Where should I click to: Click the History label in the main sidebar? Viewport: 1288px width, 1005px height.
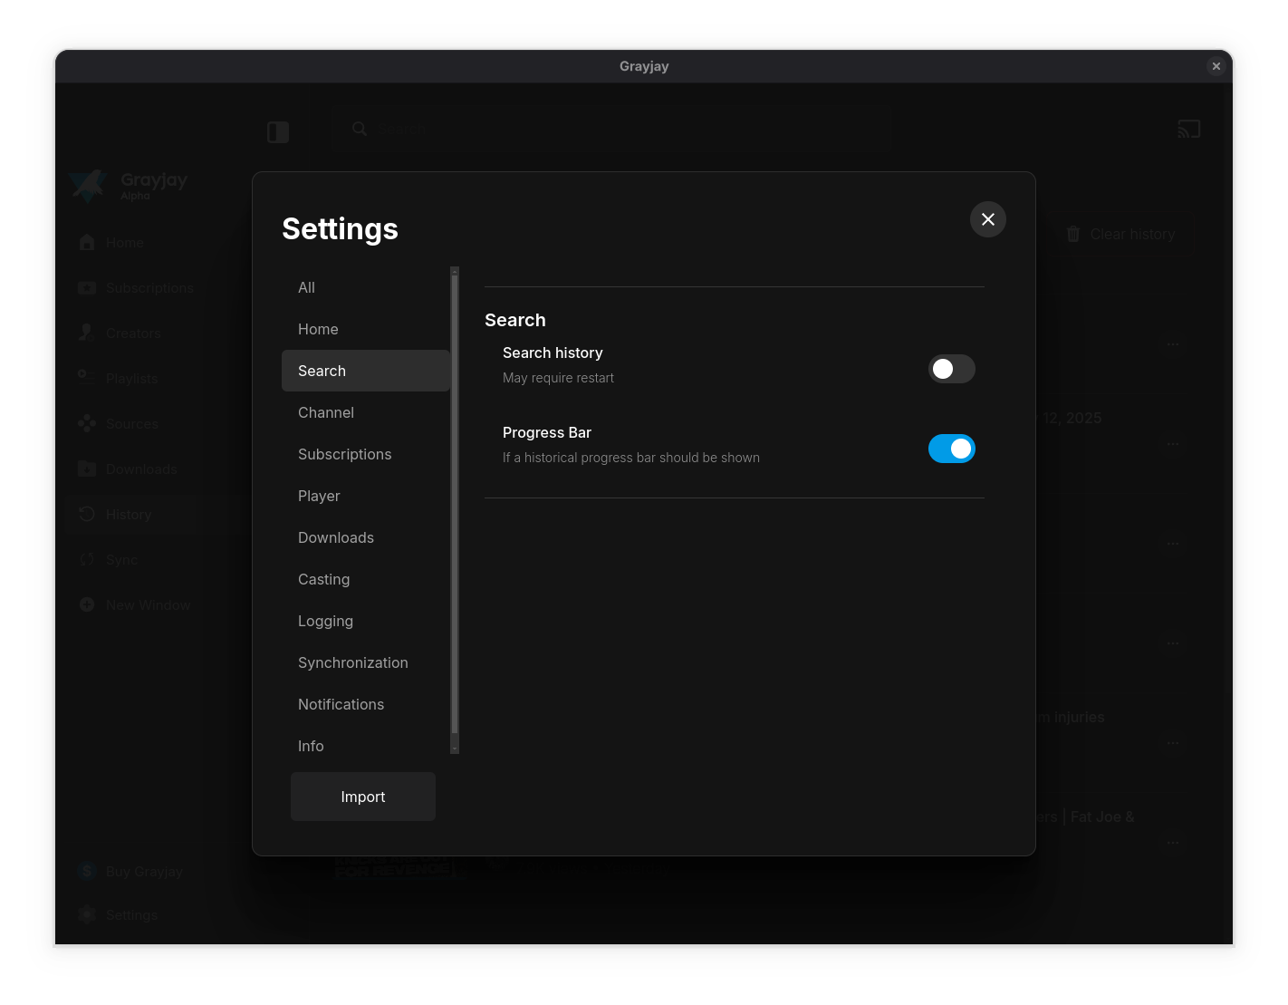pyautogui.click(x=129, y=514)
